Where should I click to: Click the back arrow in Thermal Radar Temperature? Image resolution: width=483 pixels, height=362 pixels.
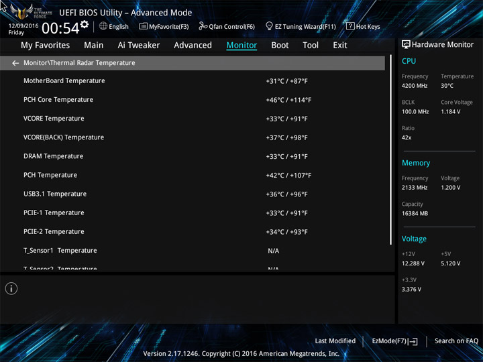(x=15, y=63)
